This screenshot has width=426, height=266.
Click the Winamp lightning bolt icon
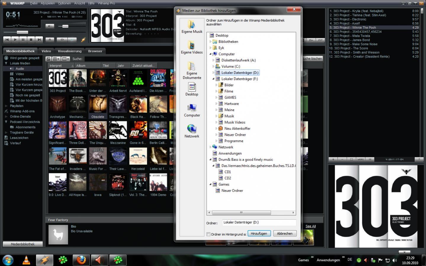pyautogui.click(x=83, y=39)
